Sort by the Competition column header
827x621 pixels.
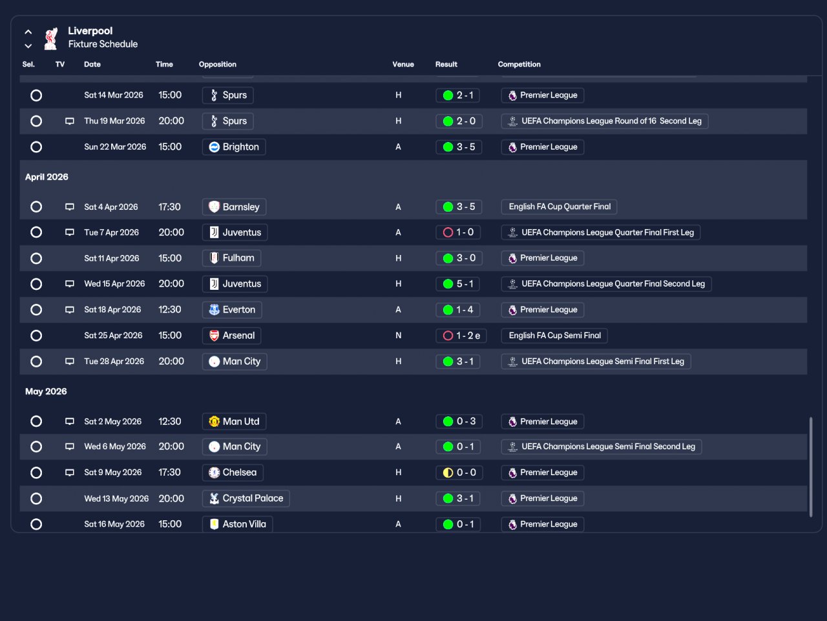click(x=519, y=65)
